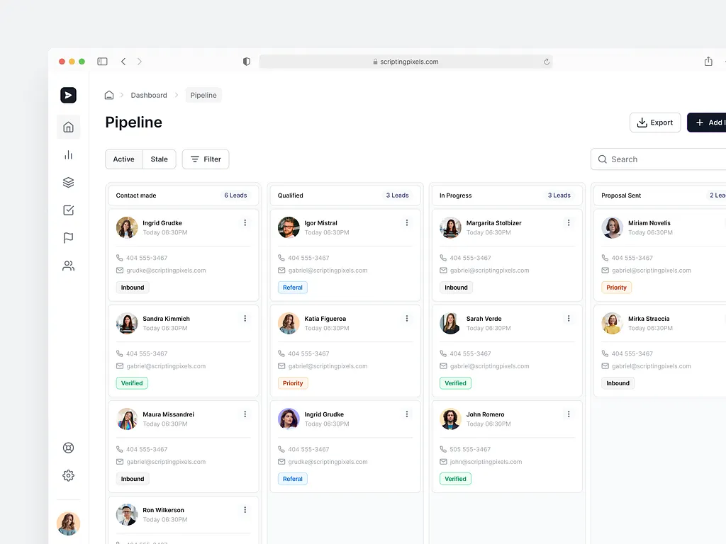
Task: Open the options menu for Ingrid Grudke
Action: pyautogui.click(x=245, y=222)
